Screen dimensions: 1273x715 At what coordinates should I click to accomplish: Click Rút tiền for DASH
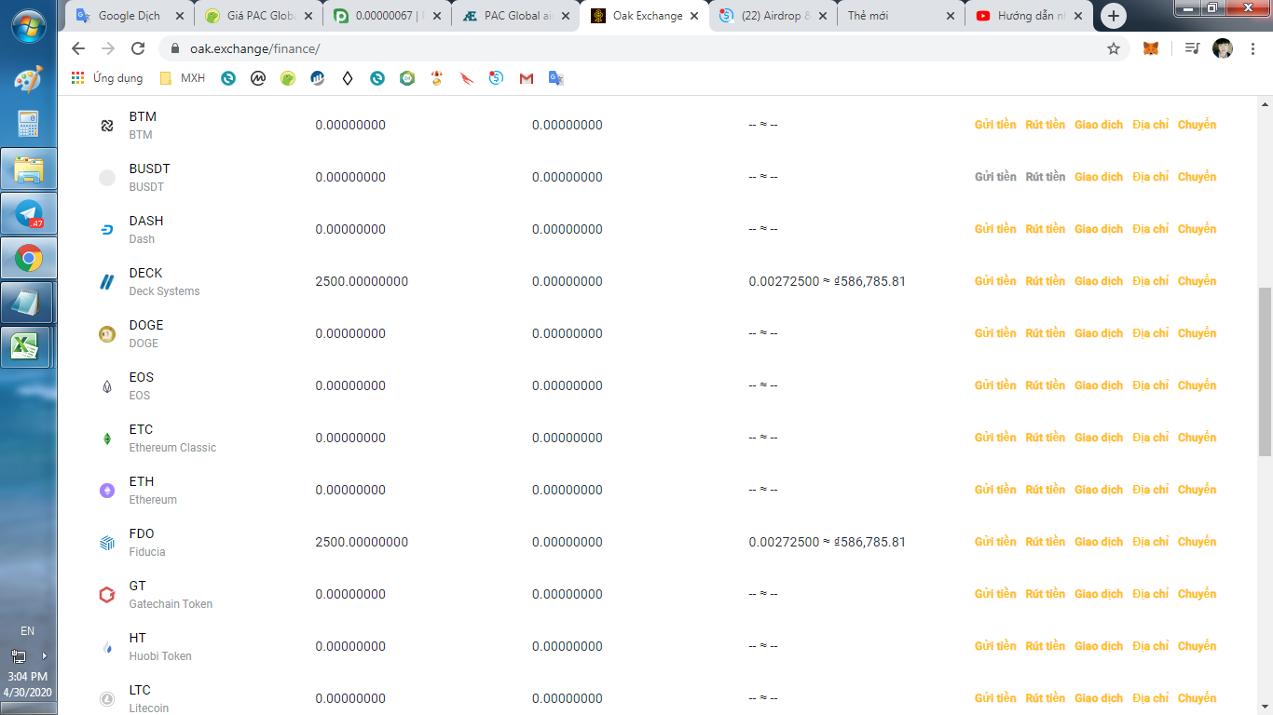pos(1045,229)
